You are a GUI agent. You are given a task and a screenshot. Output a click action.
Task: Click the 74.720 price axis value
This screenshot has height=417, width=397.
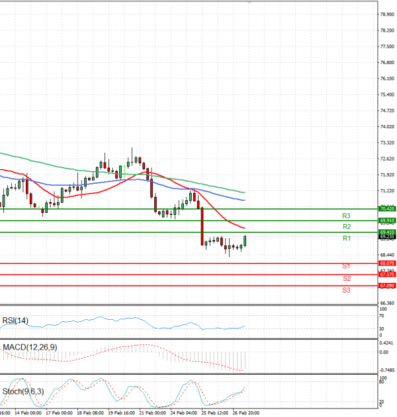387,110
